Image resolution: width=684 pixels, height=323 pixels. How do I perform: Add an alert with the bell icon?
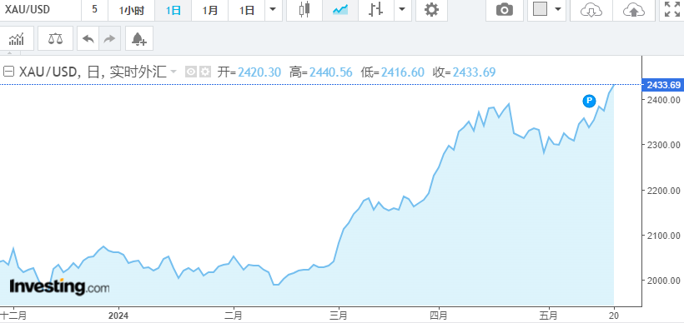138,39
